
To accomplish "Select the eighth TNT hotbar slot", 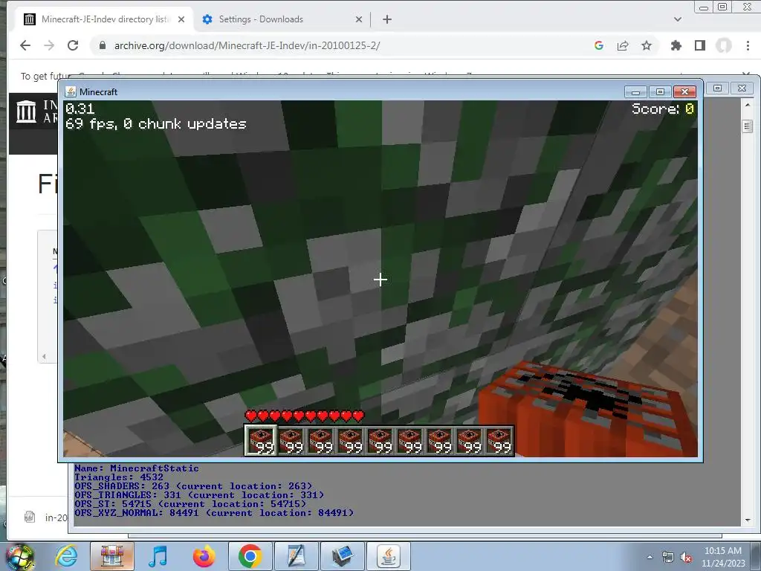I will (x=469, y=440).
